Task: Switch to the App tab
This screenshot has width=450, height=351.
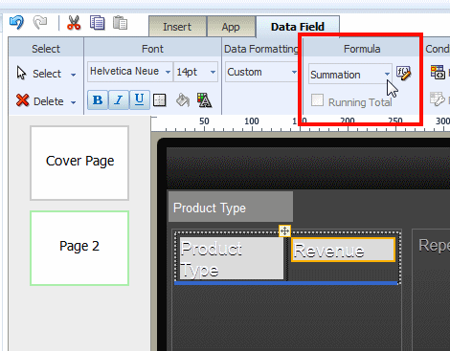Action: [231, 27]
